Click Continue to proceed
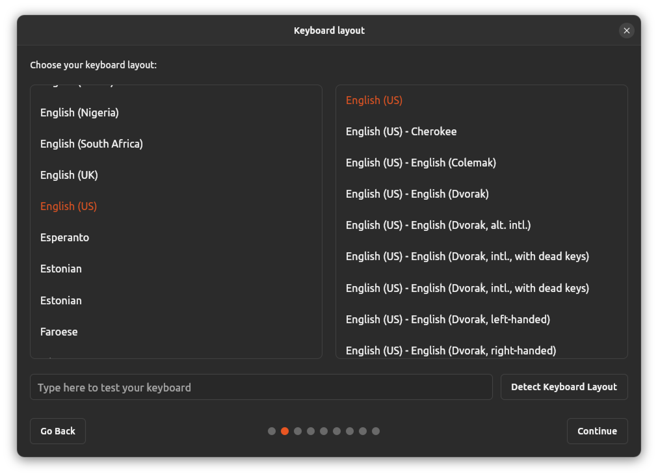 pyautogui.click(x=597, y=431)
